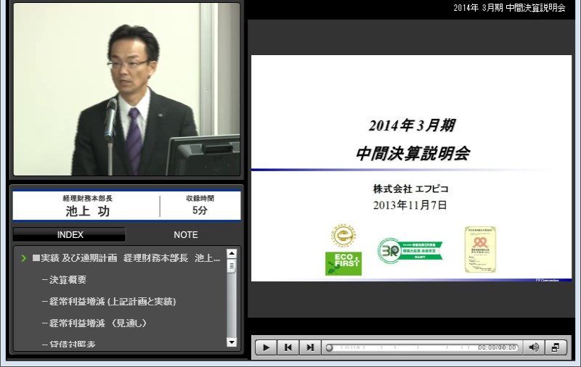Click the seek bar handle at start
581x367 pixels.
pos(329,347)
